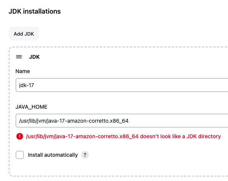This screenshot has height=181, width=228.
Task: Click empty area inside Name field after jdk-17
Action: (x=131, y=85)
